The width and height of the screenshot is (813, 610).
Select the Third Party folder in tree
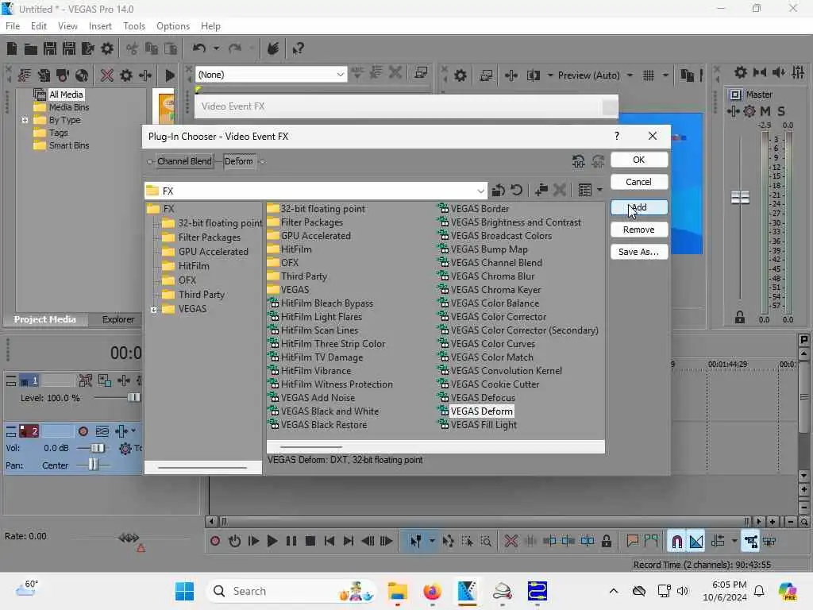201,295
